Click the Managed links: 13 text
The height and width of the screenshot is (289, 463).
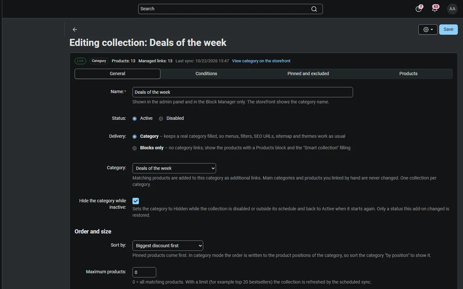coord(155,61)
